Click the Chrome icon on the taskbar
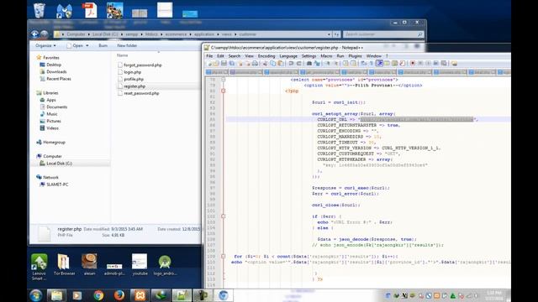The width and height of the screenshot is (538, 302). (x=98, y=295)
